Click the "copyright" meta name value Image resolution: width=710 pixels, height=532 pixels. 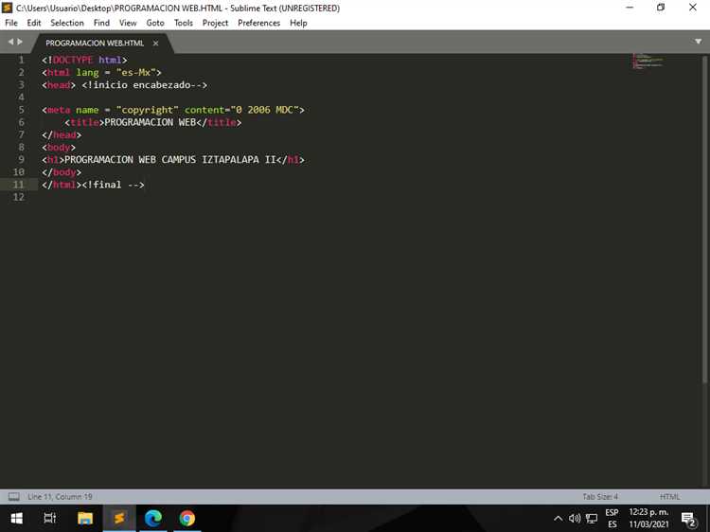click(x=147, y=110)
